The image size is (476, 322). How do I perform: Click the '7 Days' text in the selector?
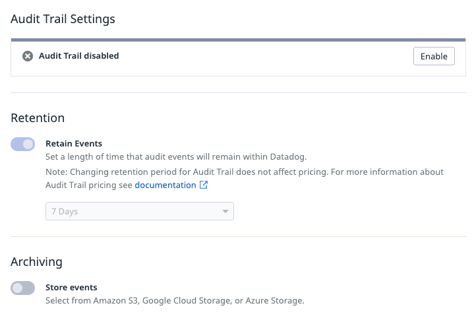coord(65,212)
